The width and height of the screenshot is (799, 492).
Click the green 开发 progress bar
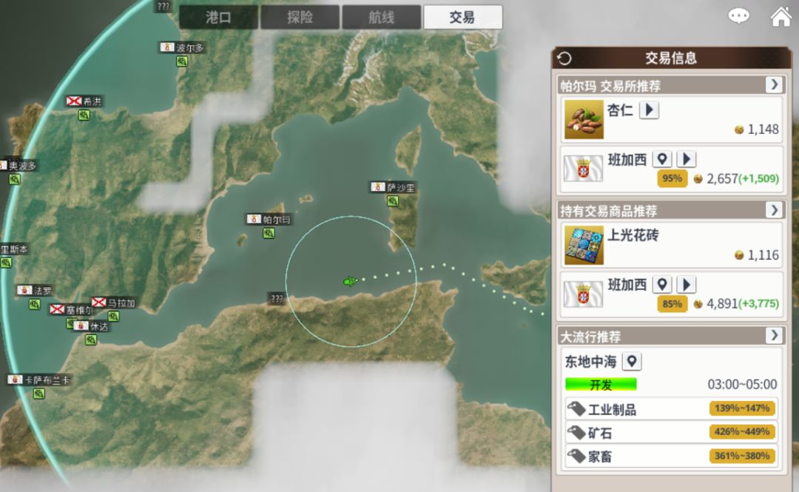pos(601,385)
